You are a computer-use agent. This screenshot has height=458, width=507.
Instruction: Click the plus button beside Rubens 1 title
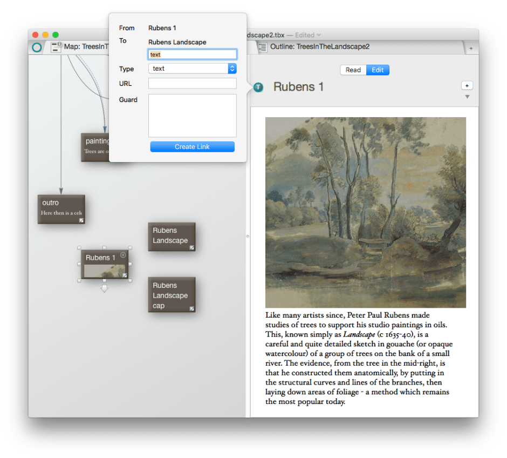click(x=467, y=85)
